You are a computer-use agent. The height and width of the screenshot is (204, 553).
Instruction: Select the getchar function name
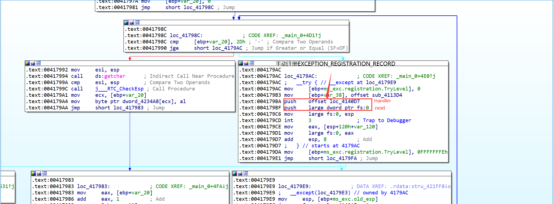point(115,76)
